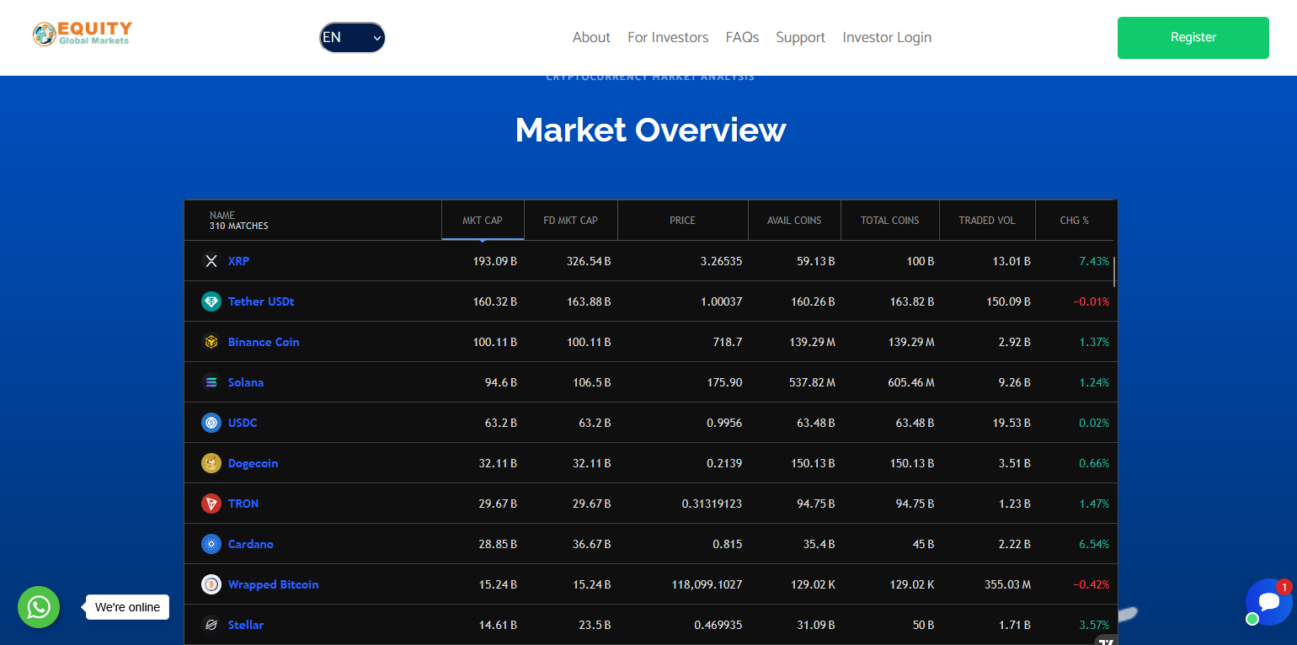Click Cardano change 6.54%

[1094, 544]
